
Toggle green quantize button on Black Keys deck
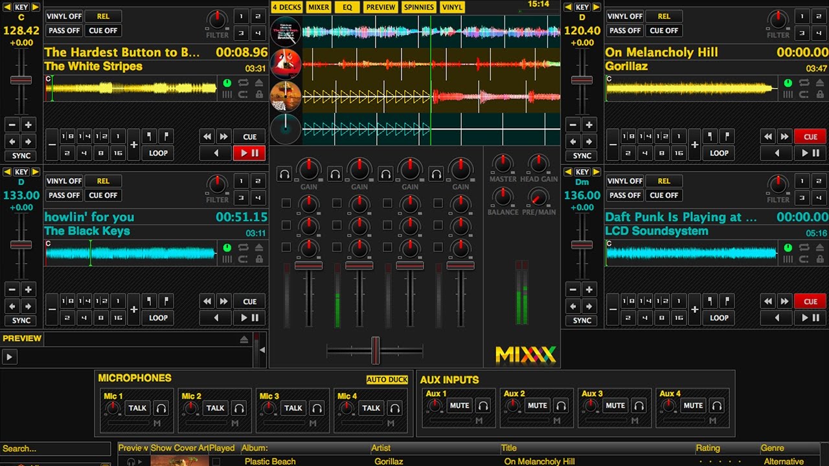coord(227,248)
